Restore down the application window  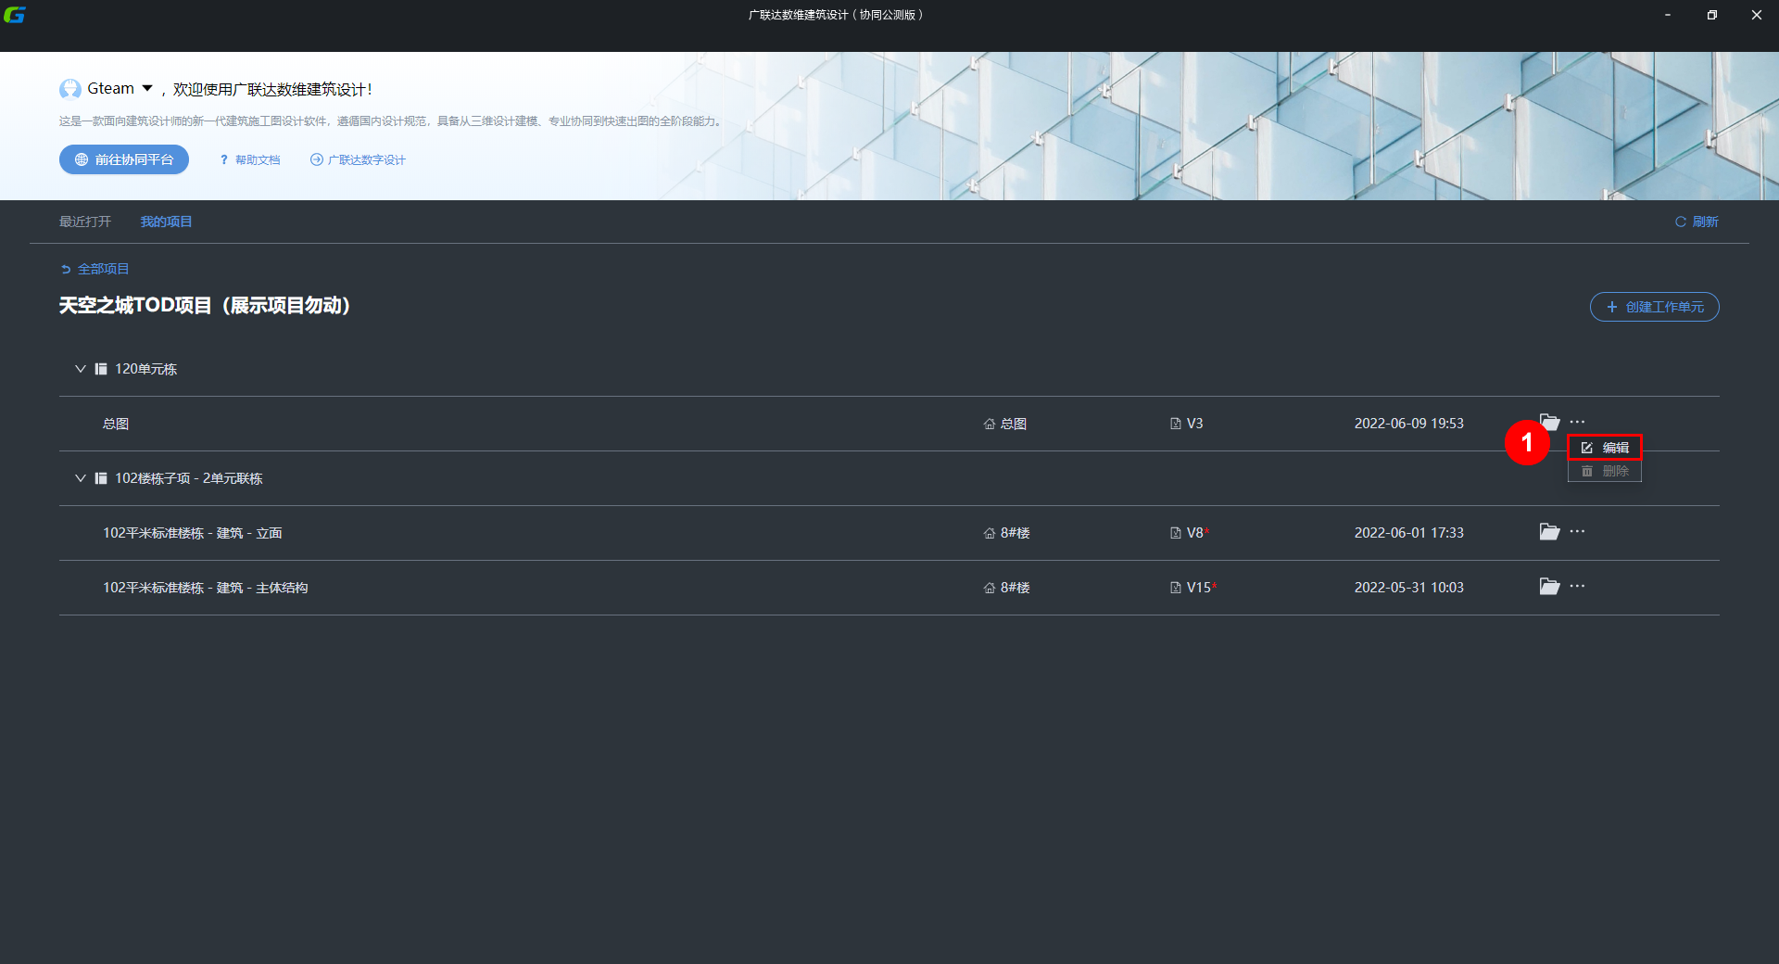point(1712,15)
